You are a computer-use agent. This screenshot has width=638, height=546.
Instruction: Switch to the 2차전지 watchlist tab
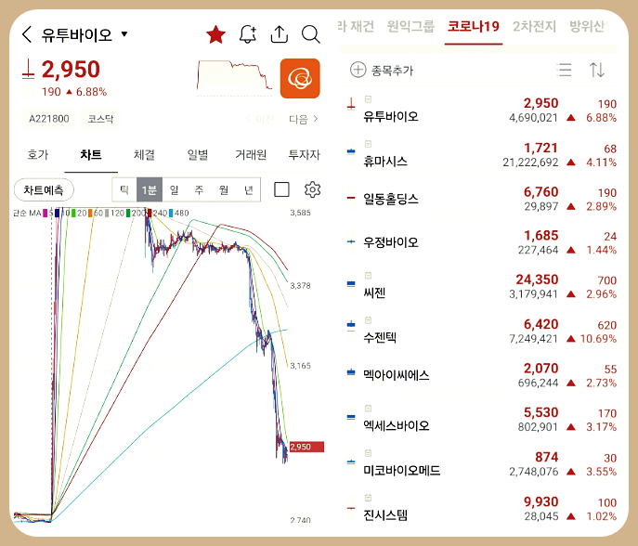coord(534,27)
